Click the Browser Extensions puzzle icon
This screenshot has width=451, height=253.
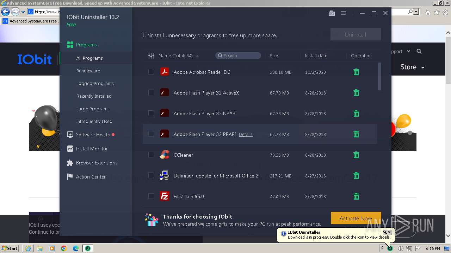point(70,163)
